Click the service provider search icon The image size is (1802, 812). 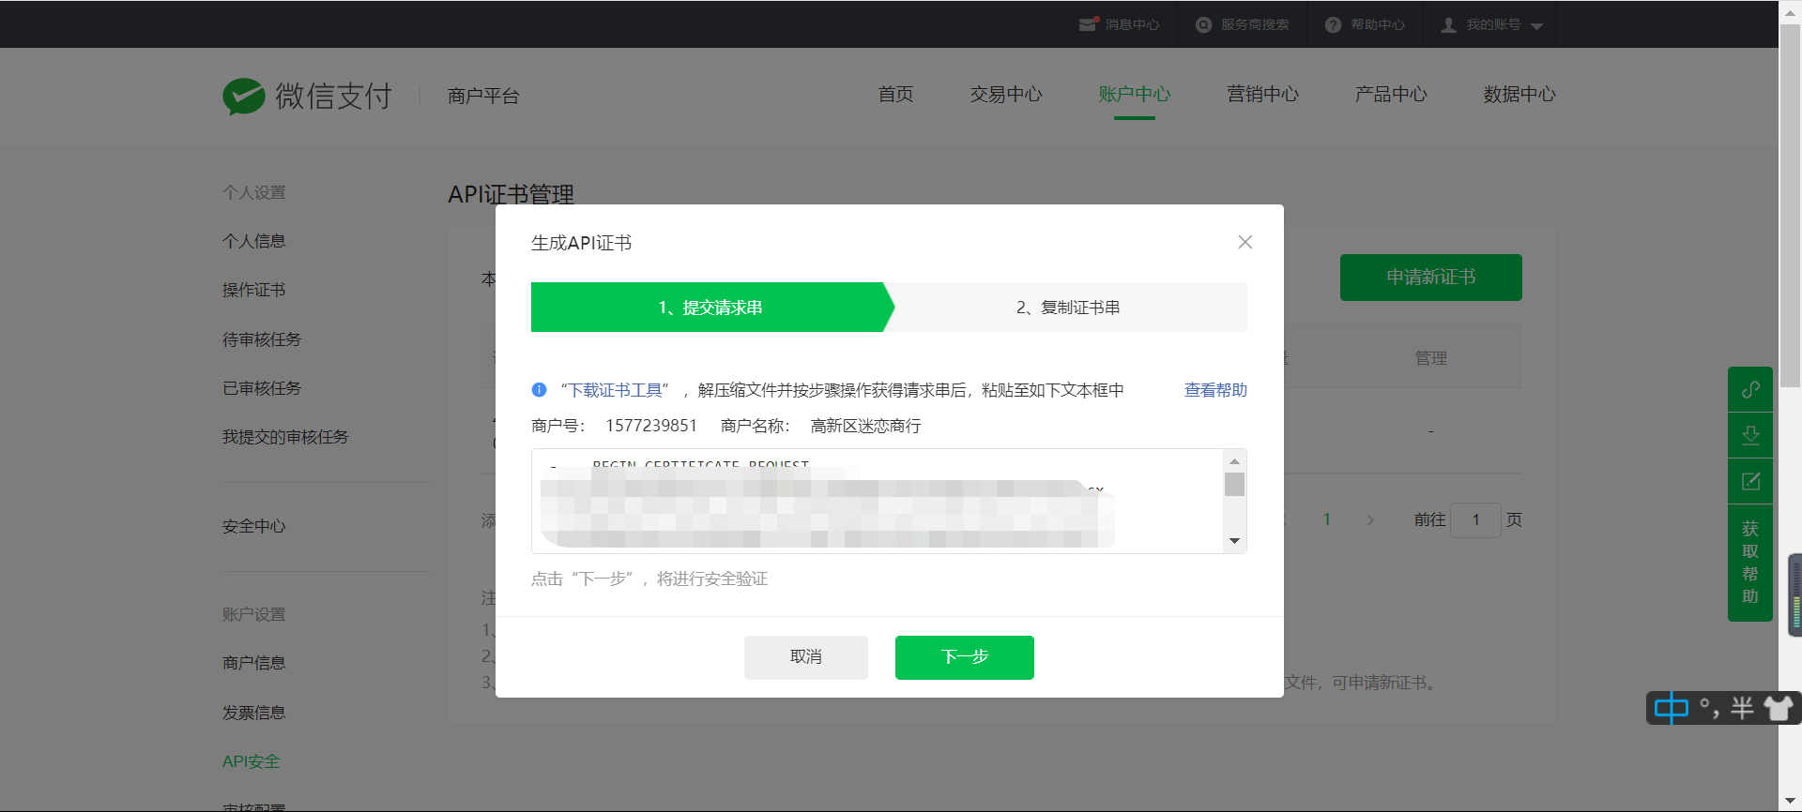[x=1203, y=24]
